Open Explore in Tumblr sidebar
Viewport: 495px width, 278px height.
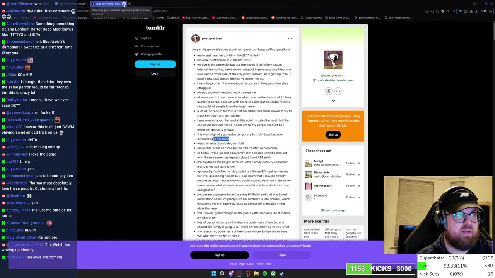coord(146,38)
